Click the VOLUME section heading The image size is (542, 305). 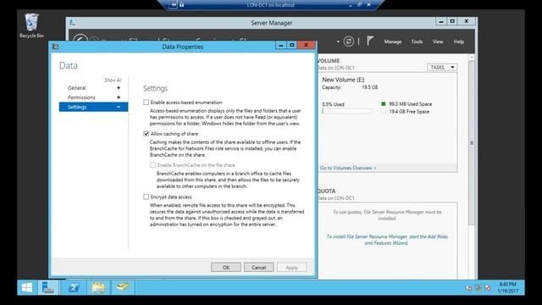tap(329, 60)
